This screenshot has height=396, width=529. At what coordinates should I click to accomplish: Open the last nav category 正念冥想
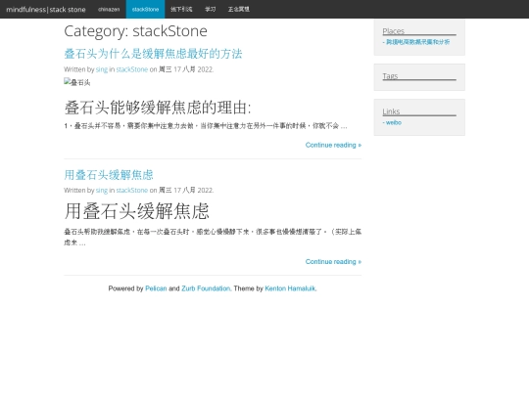[x=238, y=10]
